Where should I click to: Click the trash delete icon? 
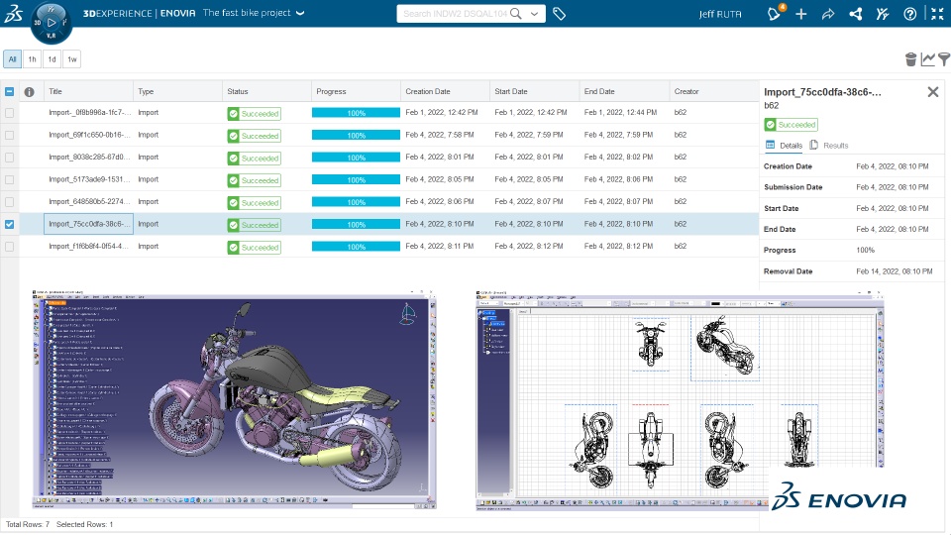910,58
